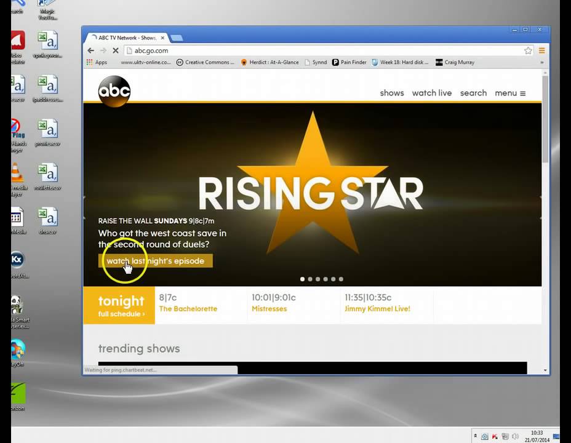Open the shows navigation item
Viewport: 571px width, 443px height.
click(392, 93)
